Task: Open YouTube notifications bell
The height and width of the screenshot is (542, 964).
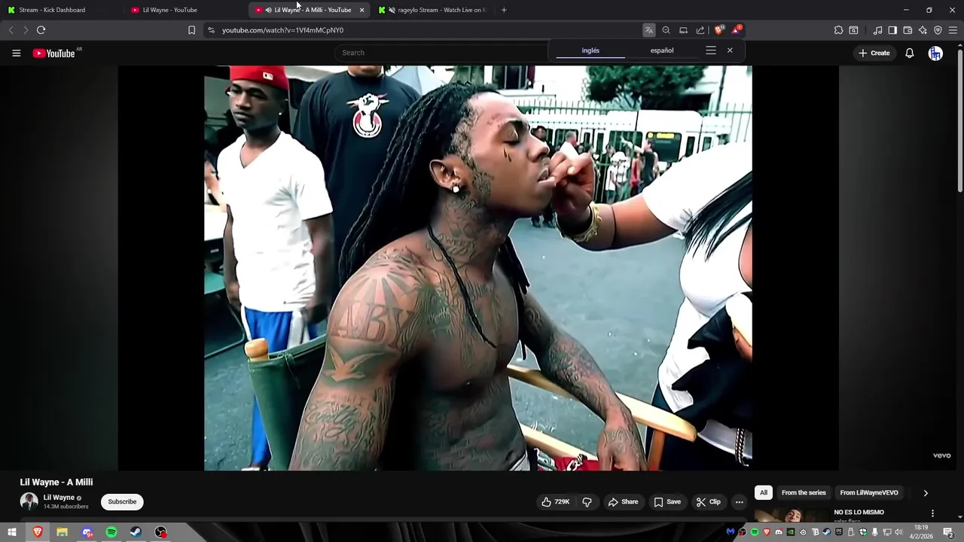Action: (910, 53)
